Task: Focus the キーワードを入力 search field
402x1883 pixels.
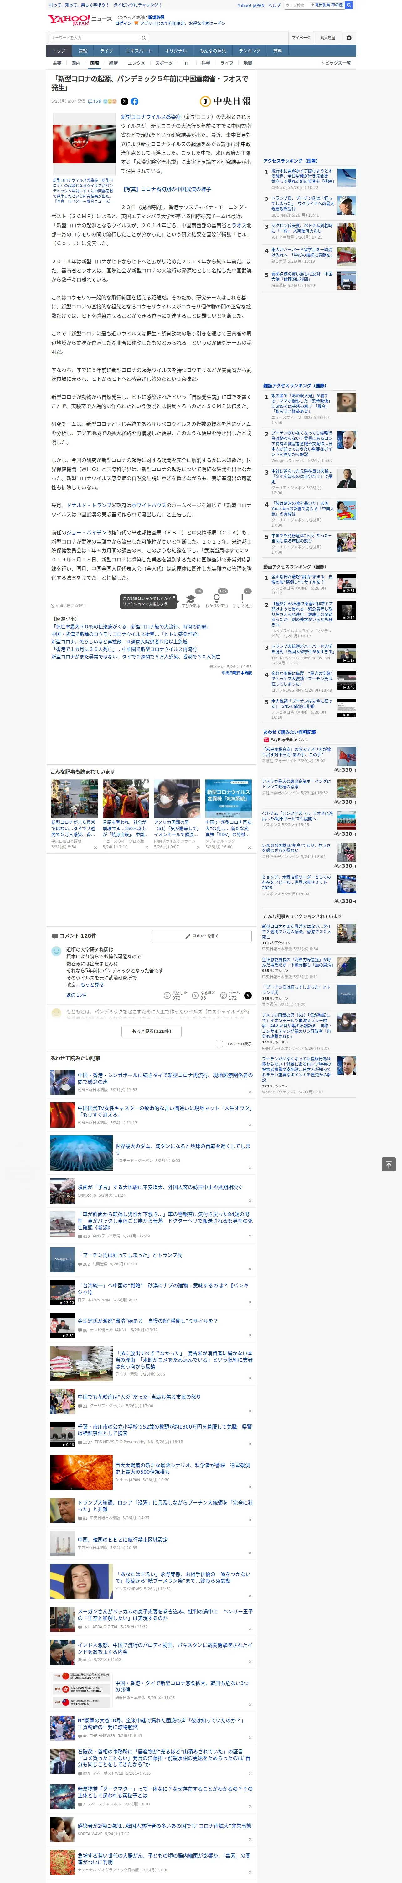Action: 94,37
